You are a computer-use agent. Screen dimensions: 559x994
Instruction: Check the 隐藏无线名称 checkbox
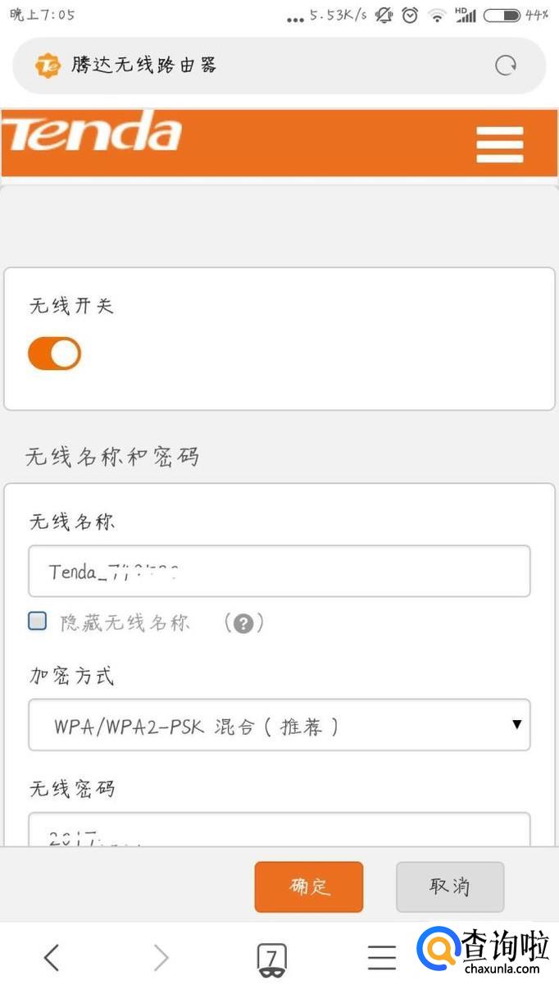[38, 622]
